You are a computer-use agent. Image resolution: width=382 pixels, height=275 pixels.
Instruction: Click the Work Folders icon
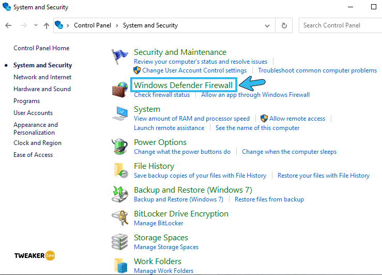click(120, 266)
